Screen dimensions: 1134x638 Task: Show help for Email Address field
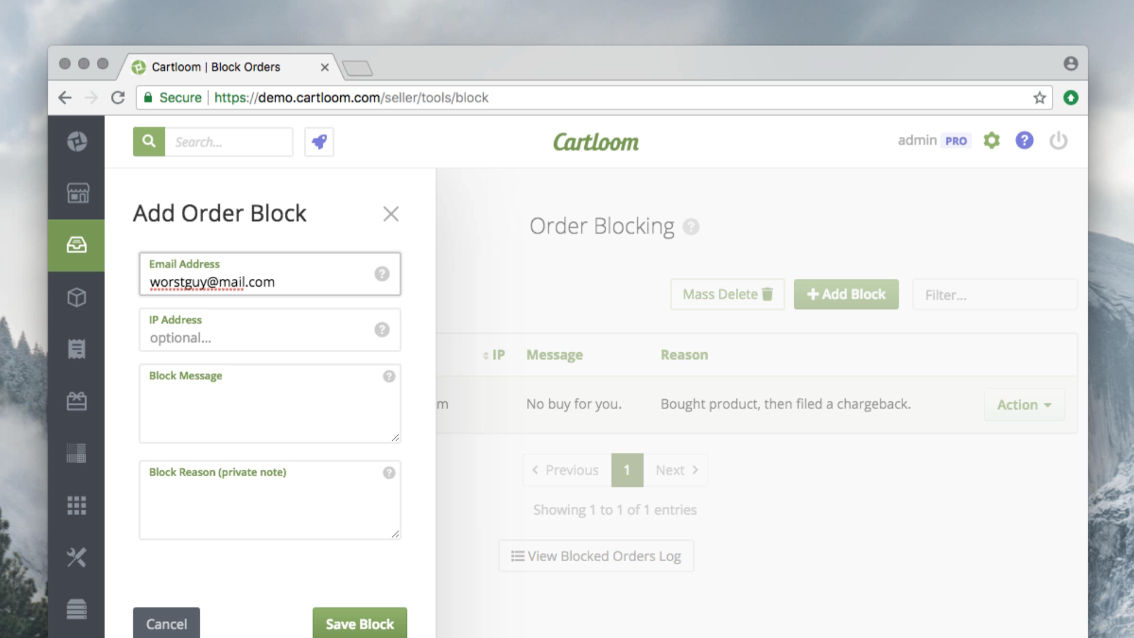tap(382, 274)
